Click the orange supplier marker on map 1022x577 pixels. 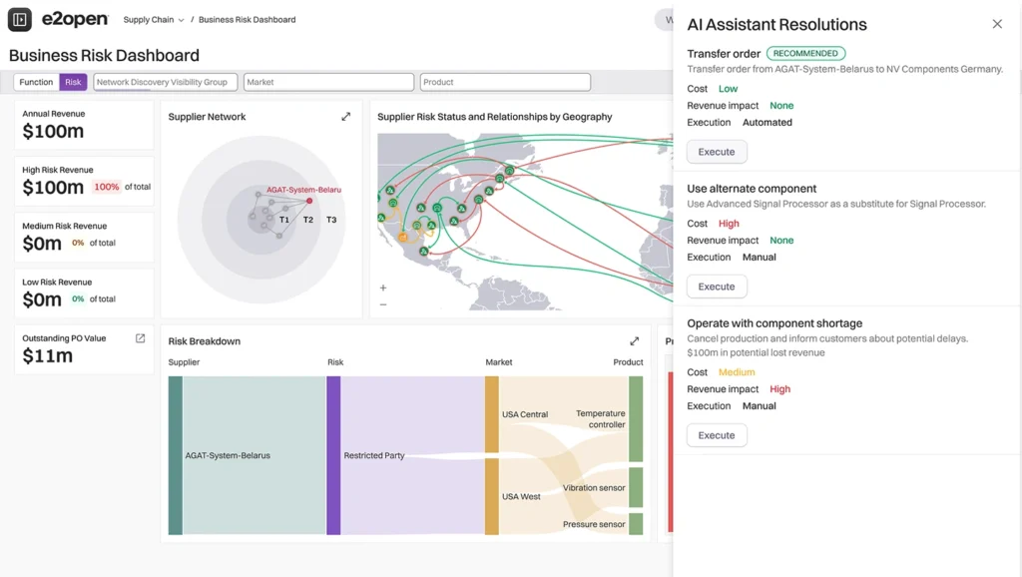(403, 238)
